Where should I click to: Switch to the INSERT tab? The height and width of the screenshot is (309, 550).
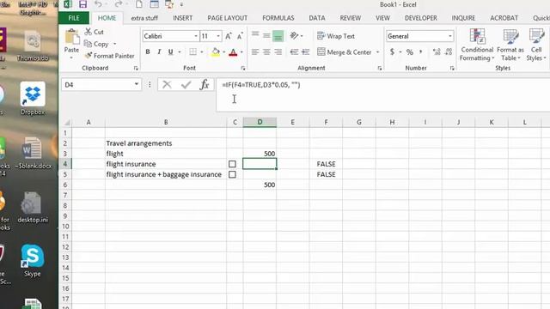click(x=182, y=18)
